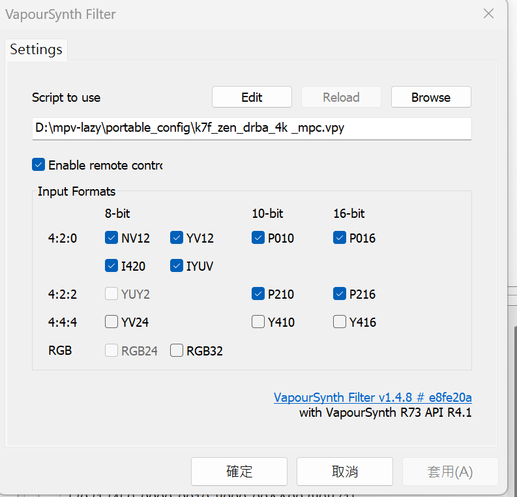Click the '16-bit' column header

[349, 213]
